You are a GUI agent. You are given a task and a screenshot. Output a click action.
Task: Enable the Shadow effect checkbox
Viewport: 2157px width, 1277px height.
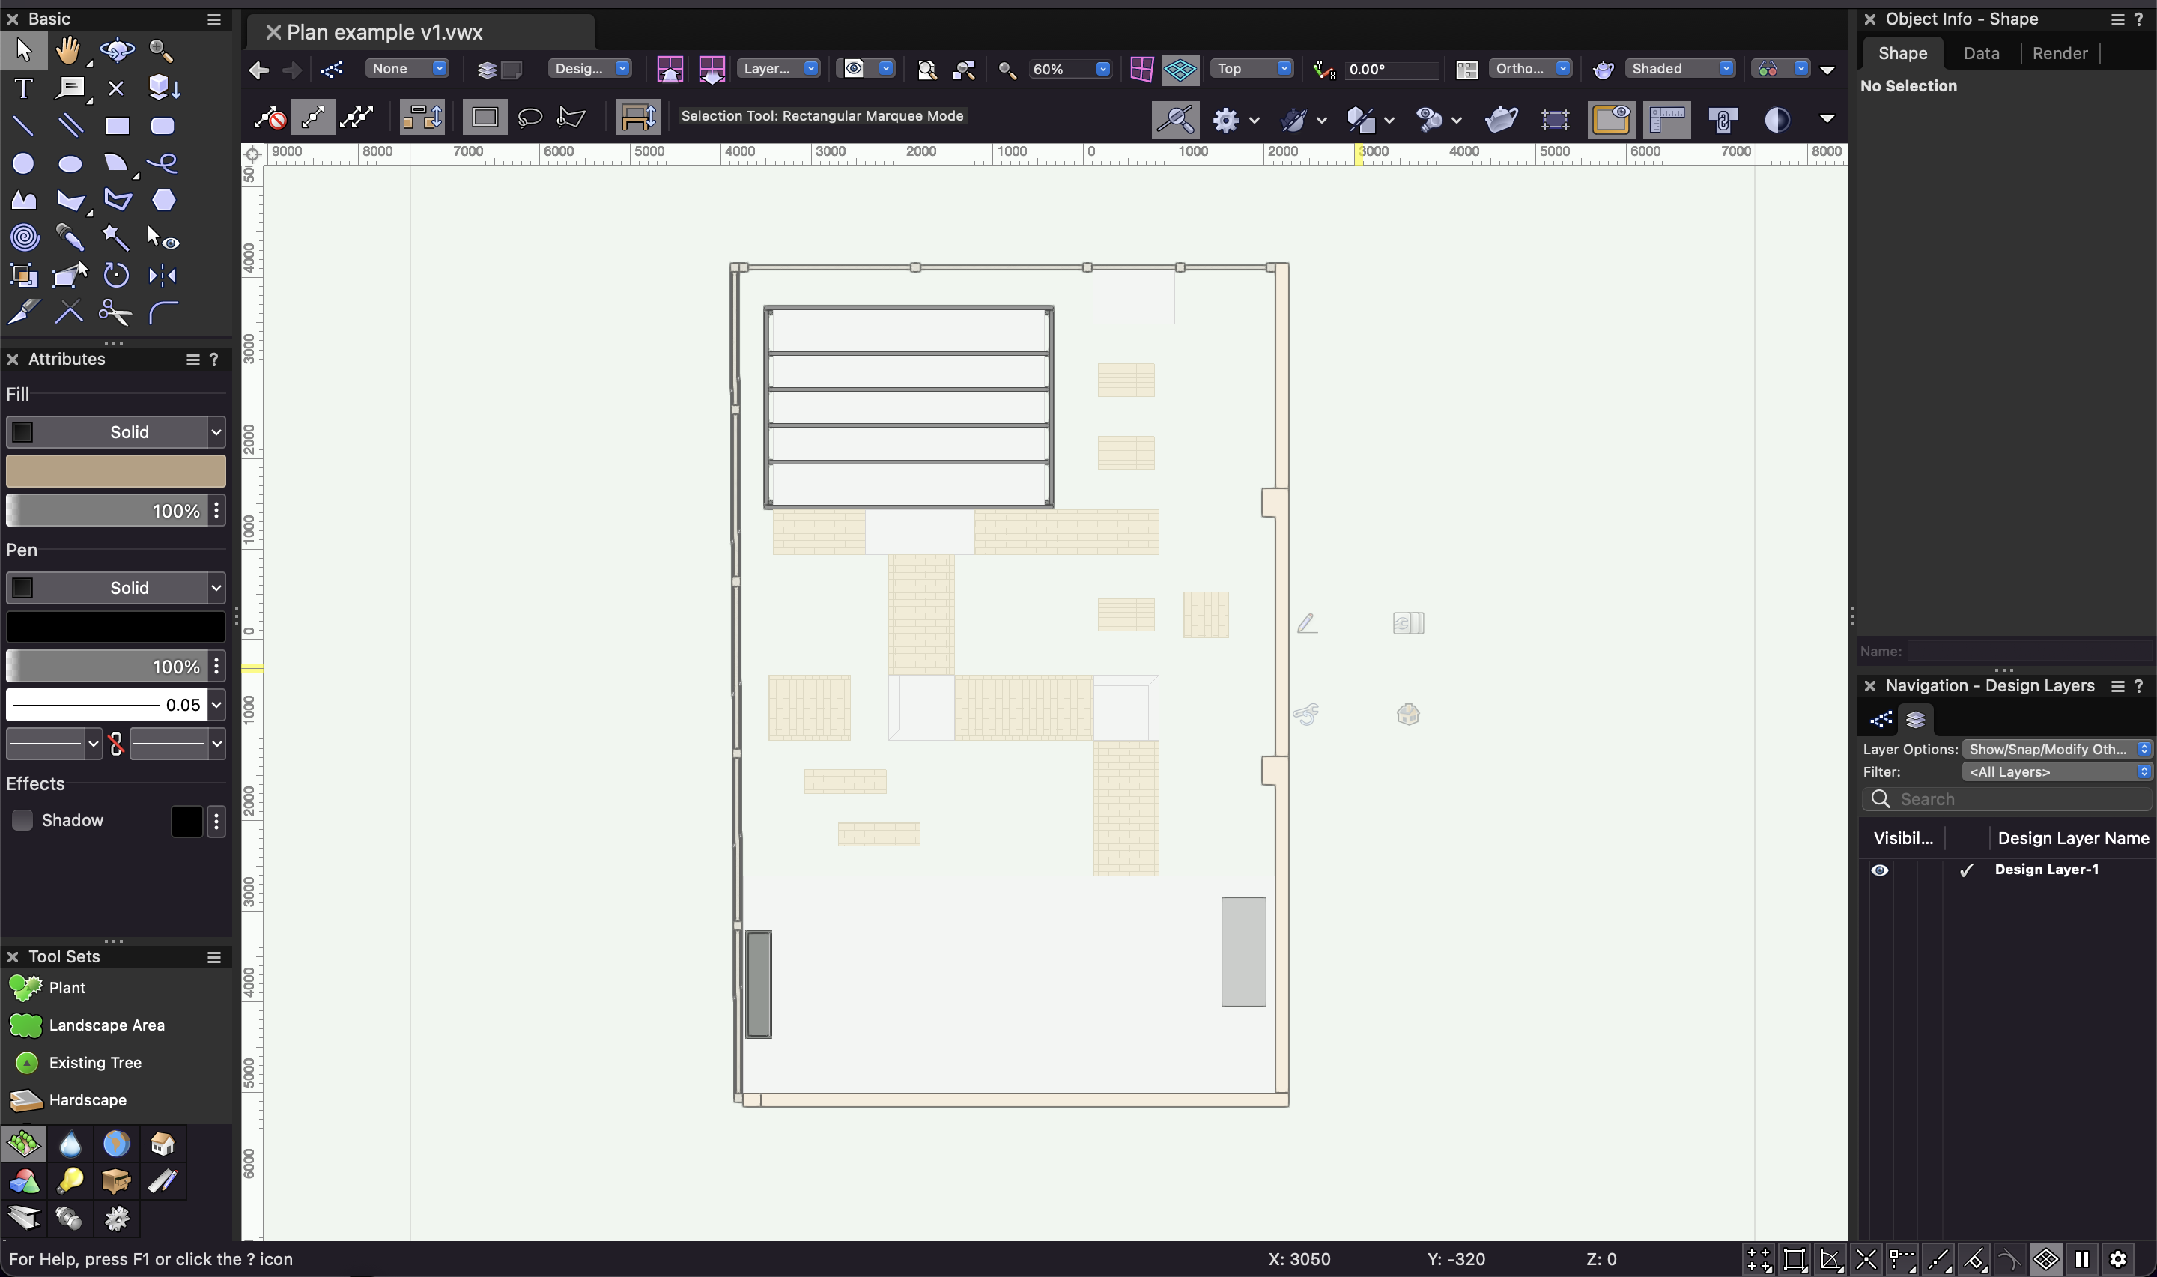click(22, 819)
